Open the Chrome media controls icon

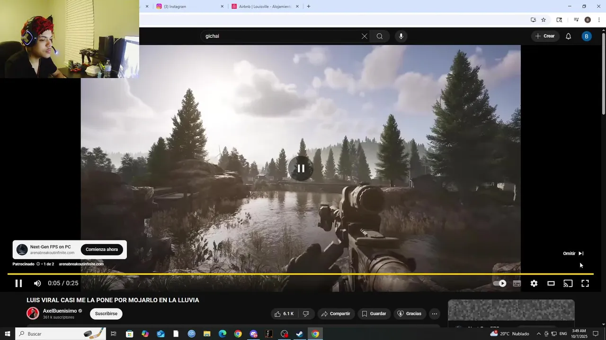click(x=576, y=20)
